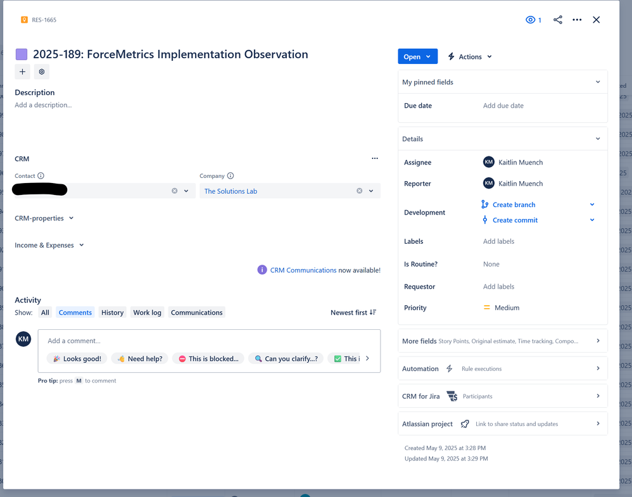The width and height of the screenshot is (632, 497).
Task: Expand the CRM-properties section
Action: point(44,218)
